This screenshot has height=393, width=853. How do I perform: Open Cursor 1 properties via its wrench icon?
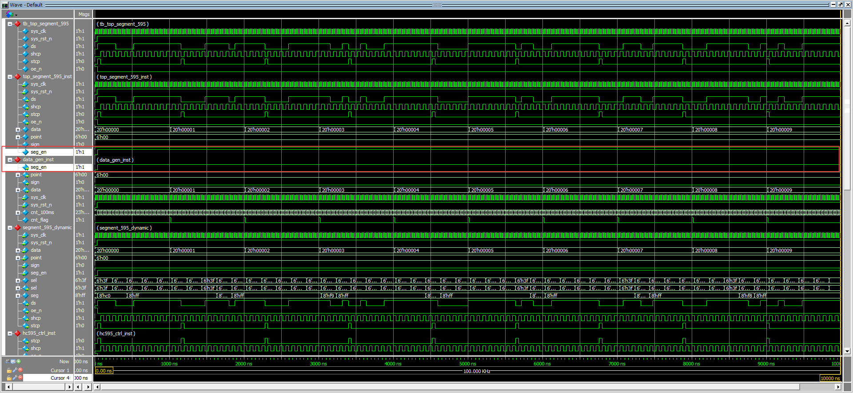15,370
